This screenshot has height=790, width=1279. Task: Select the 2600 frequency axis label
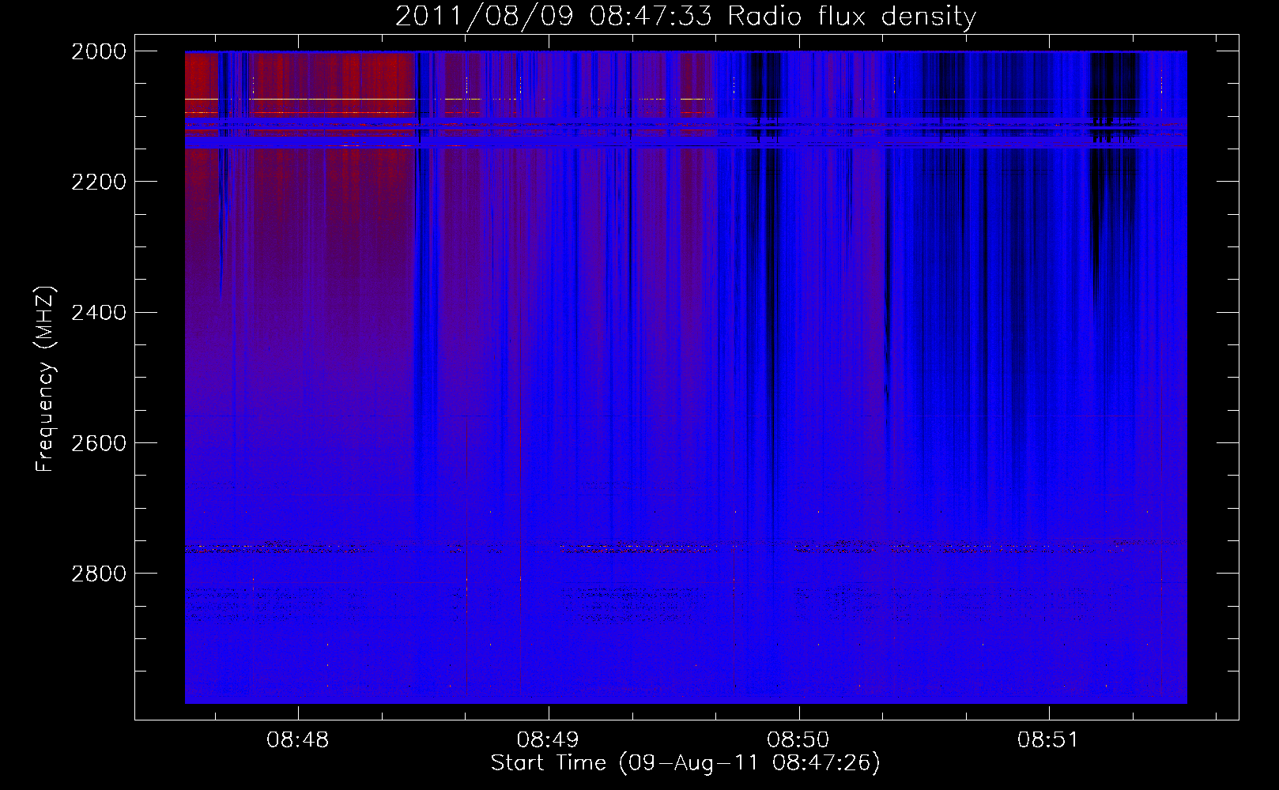99,442
